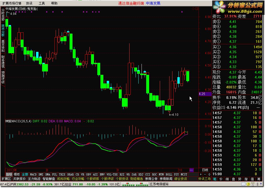Image resolution: width=265 pixels, height=188 pixels.
Task: Click the 江苏电信组站 server label
Action: [159, 184]
